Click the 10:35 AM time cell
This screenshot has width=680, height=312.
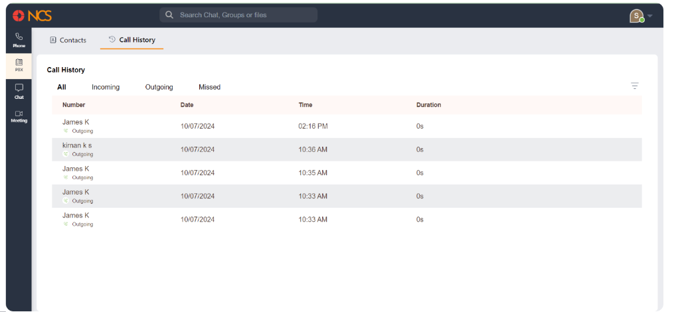(313, 173)
